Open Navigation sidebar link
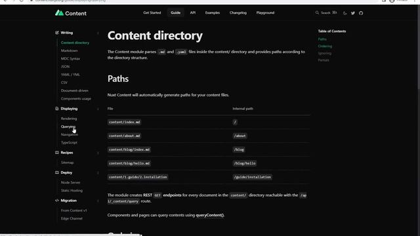This screenshot has width=420, height=236. (70, 134)
